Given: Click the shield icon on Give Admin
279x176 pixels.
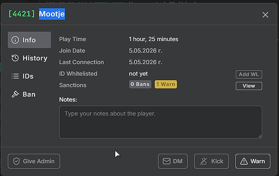Looking at the screenshot, I should [16, 161].
